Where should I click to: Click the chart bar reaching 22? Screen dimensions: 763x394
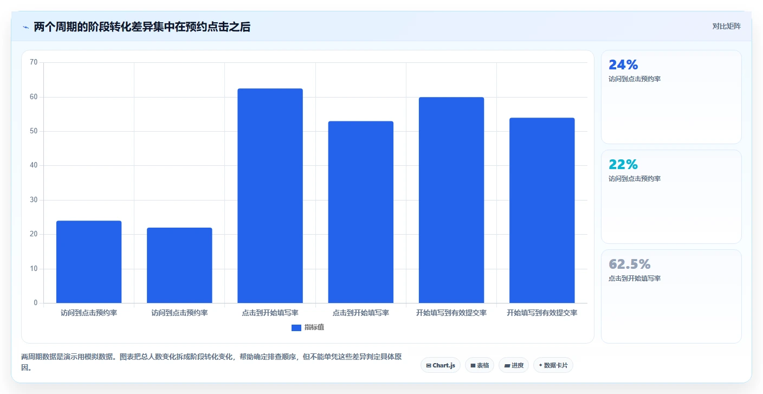(x=179, y=265)
